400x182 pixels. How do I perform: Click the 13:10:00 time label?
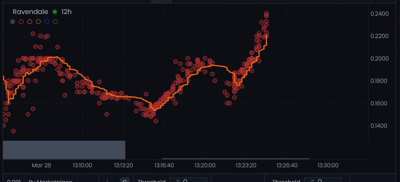click(x=82, y=165)
